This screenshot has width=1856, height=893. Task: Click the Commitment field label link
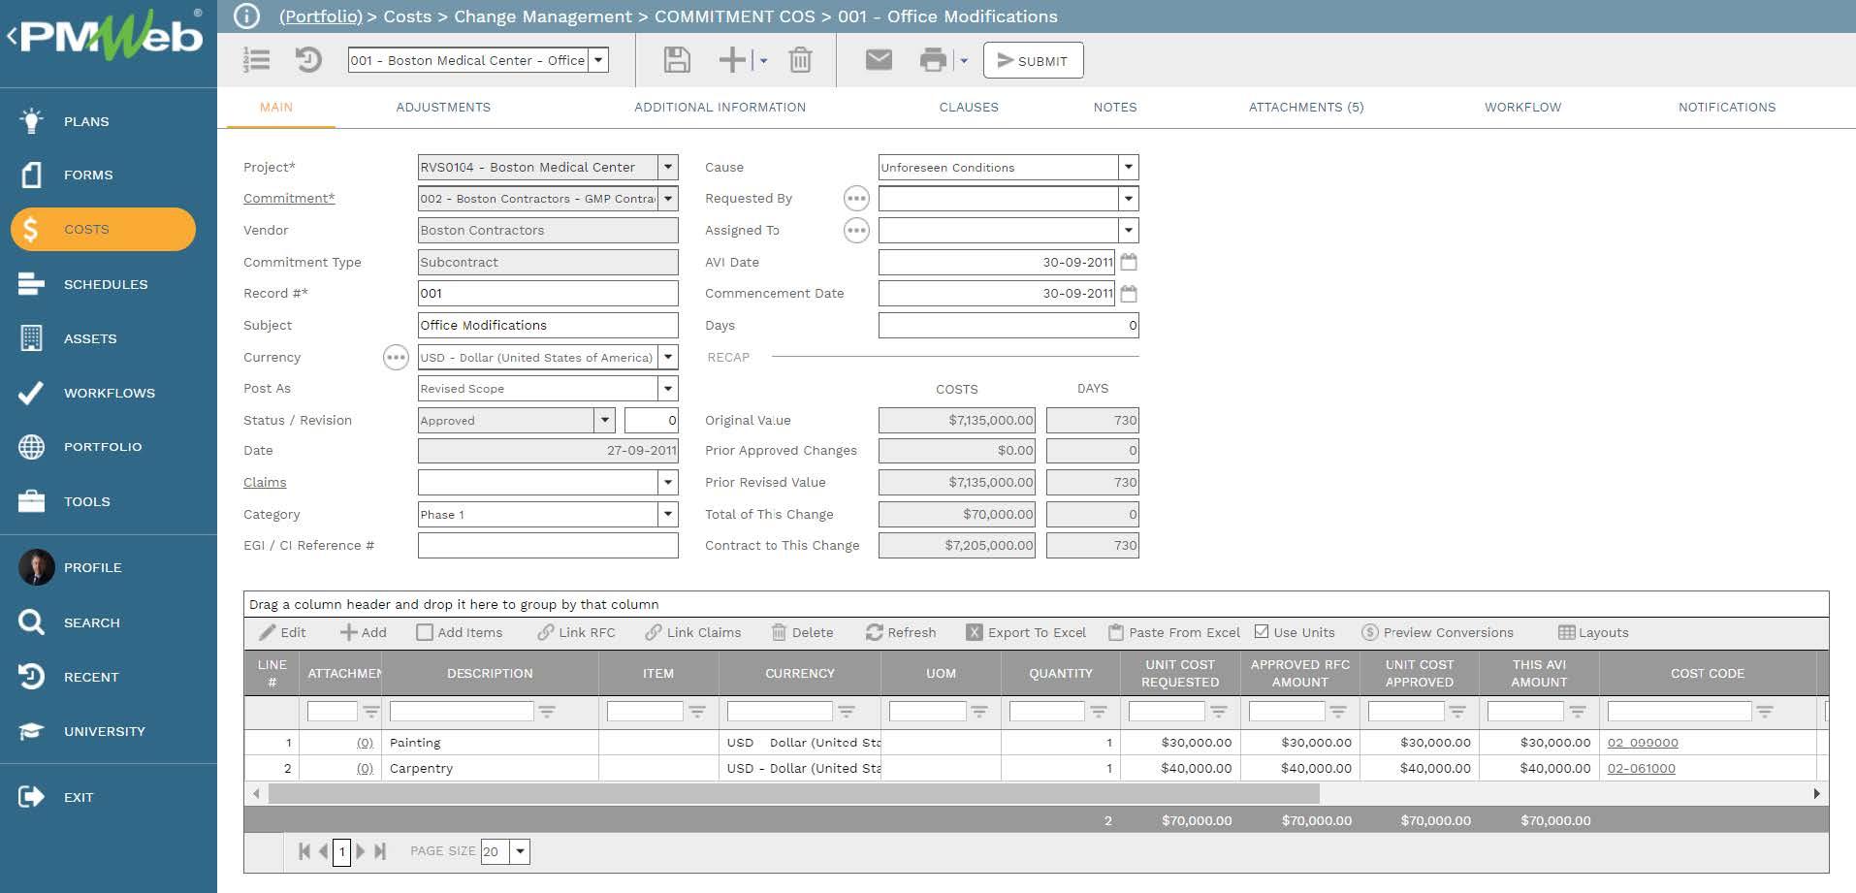pos(289,198)
